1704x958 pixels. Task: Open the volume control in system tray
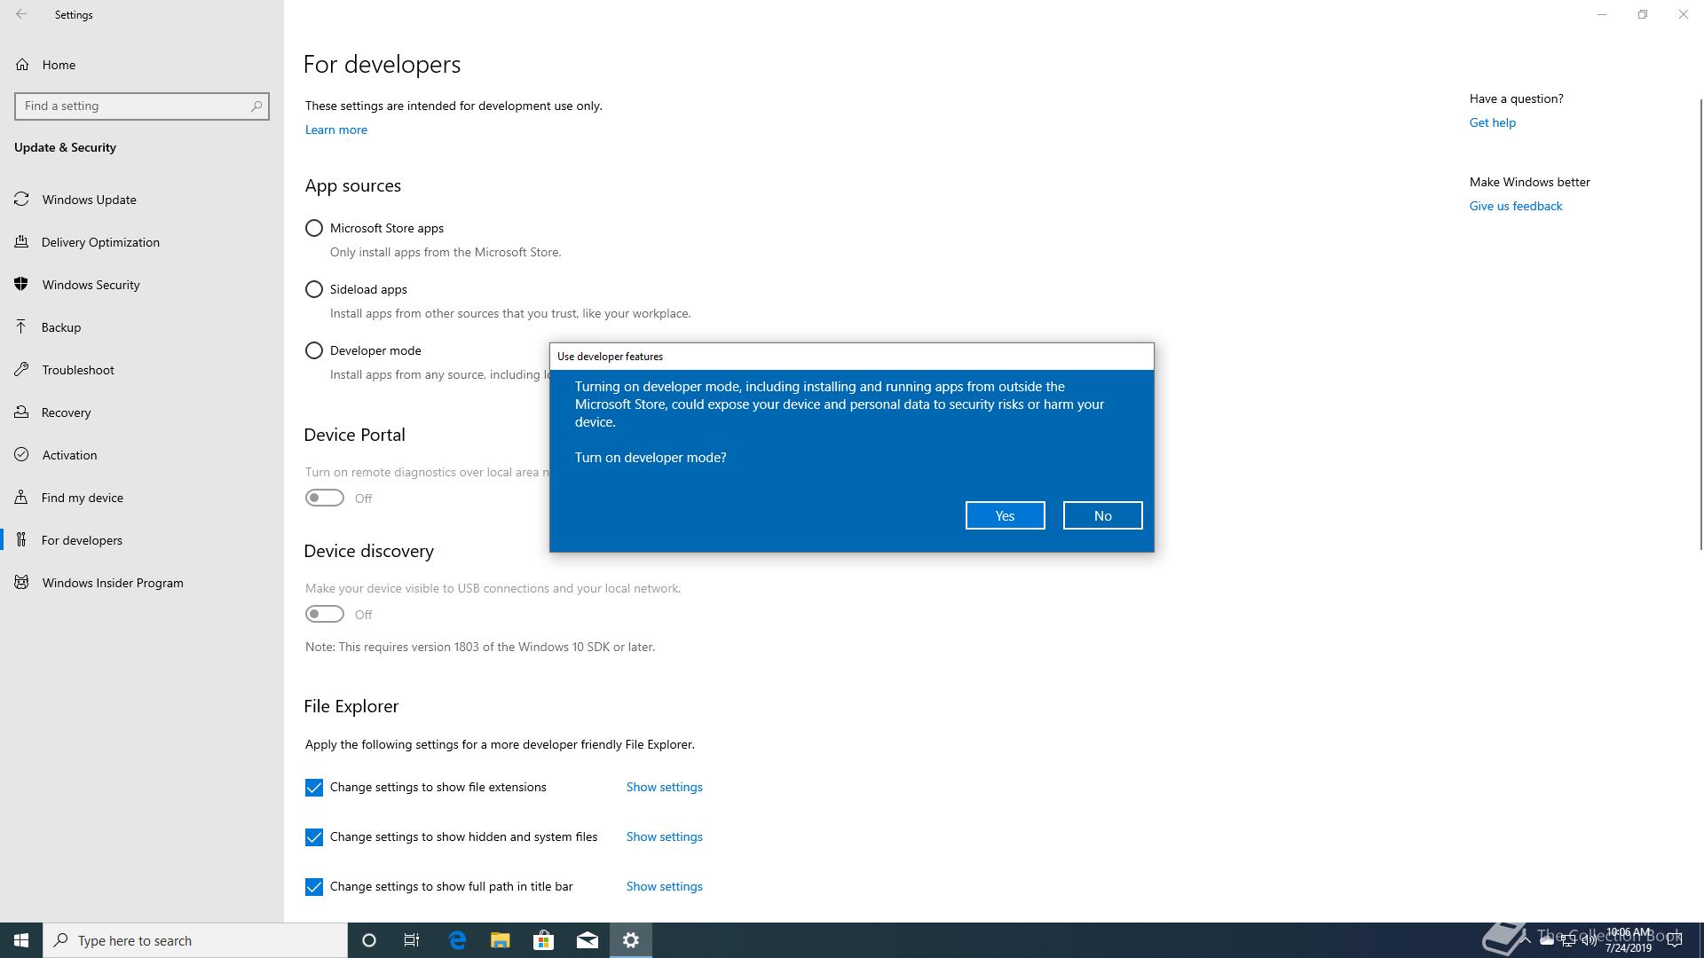pos(1589,941)
